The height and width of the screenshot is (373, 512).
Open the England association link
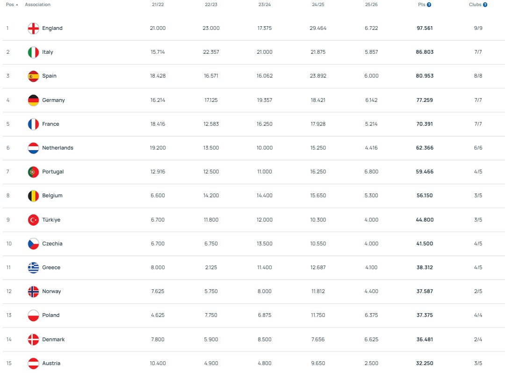(x=51, y=28)
